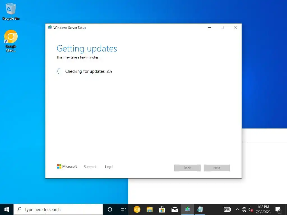Open the Support link in Setup
The height and width of the screenshot is (215, 287).
[90, 167]
